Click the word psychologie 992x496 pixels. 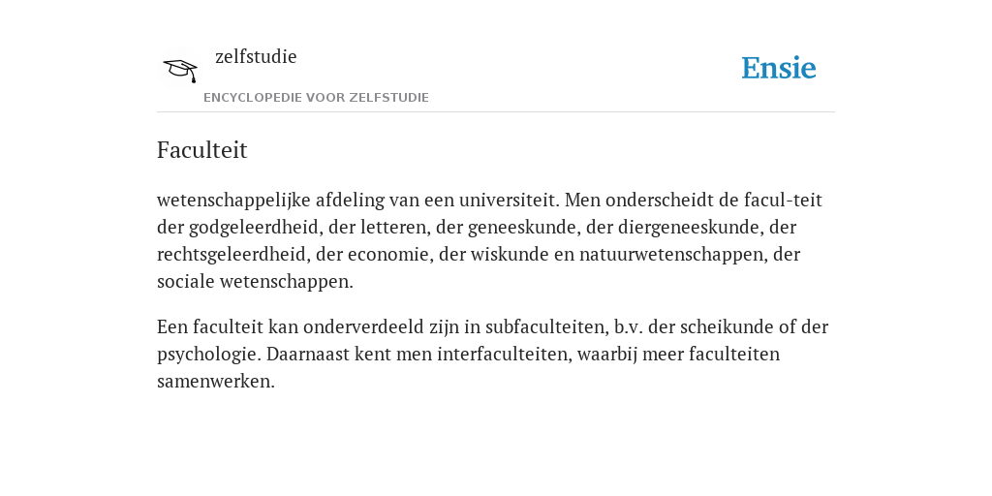[207, 355]
